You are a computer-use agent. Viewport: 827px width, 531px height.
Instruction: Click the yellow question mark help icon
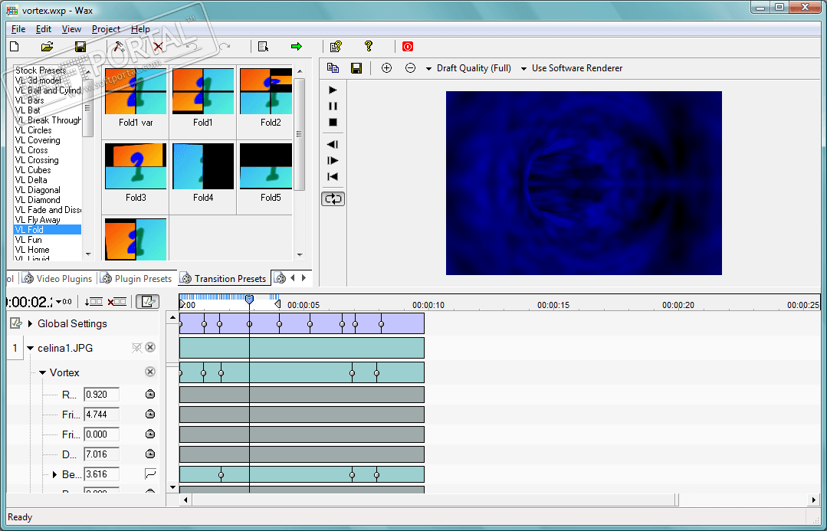[369, 47]
